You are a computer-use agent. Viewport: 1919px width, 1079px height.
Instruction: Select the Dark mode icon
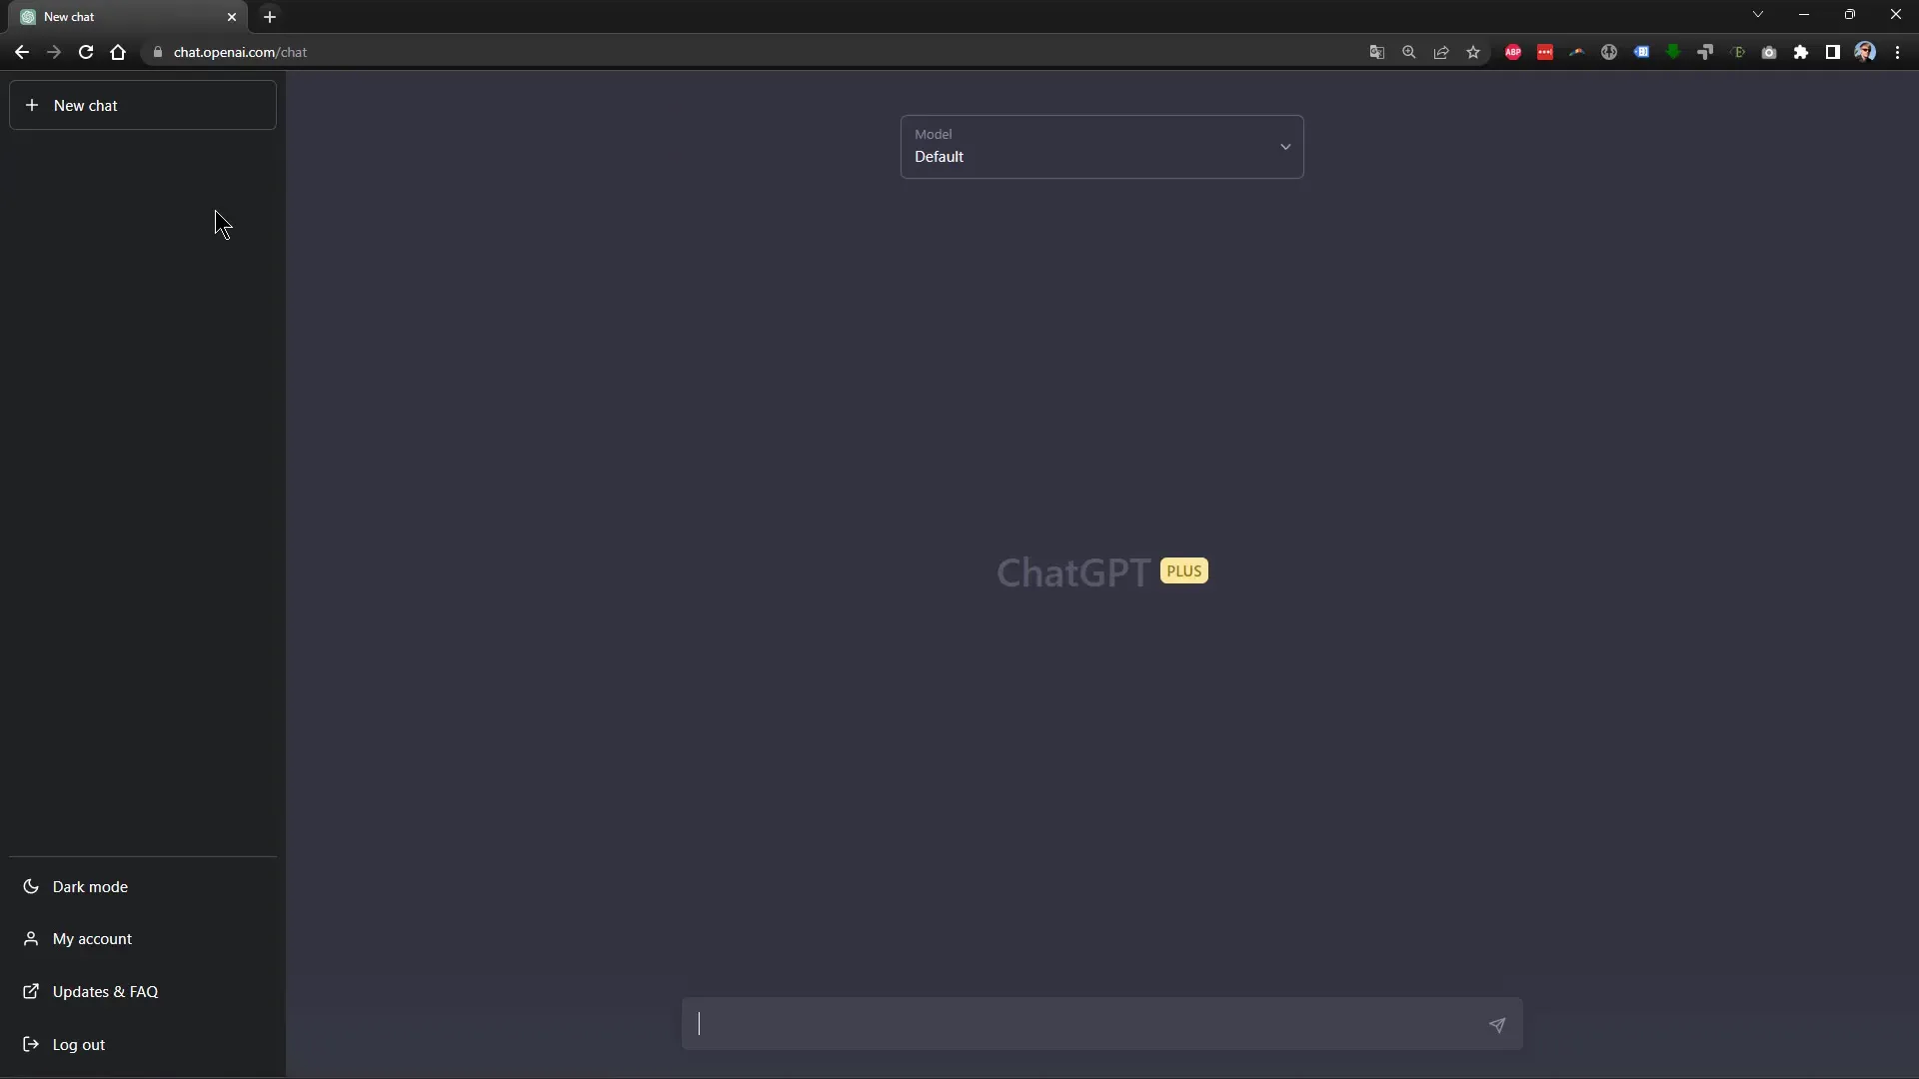coord(32,885)
